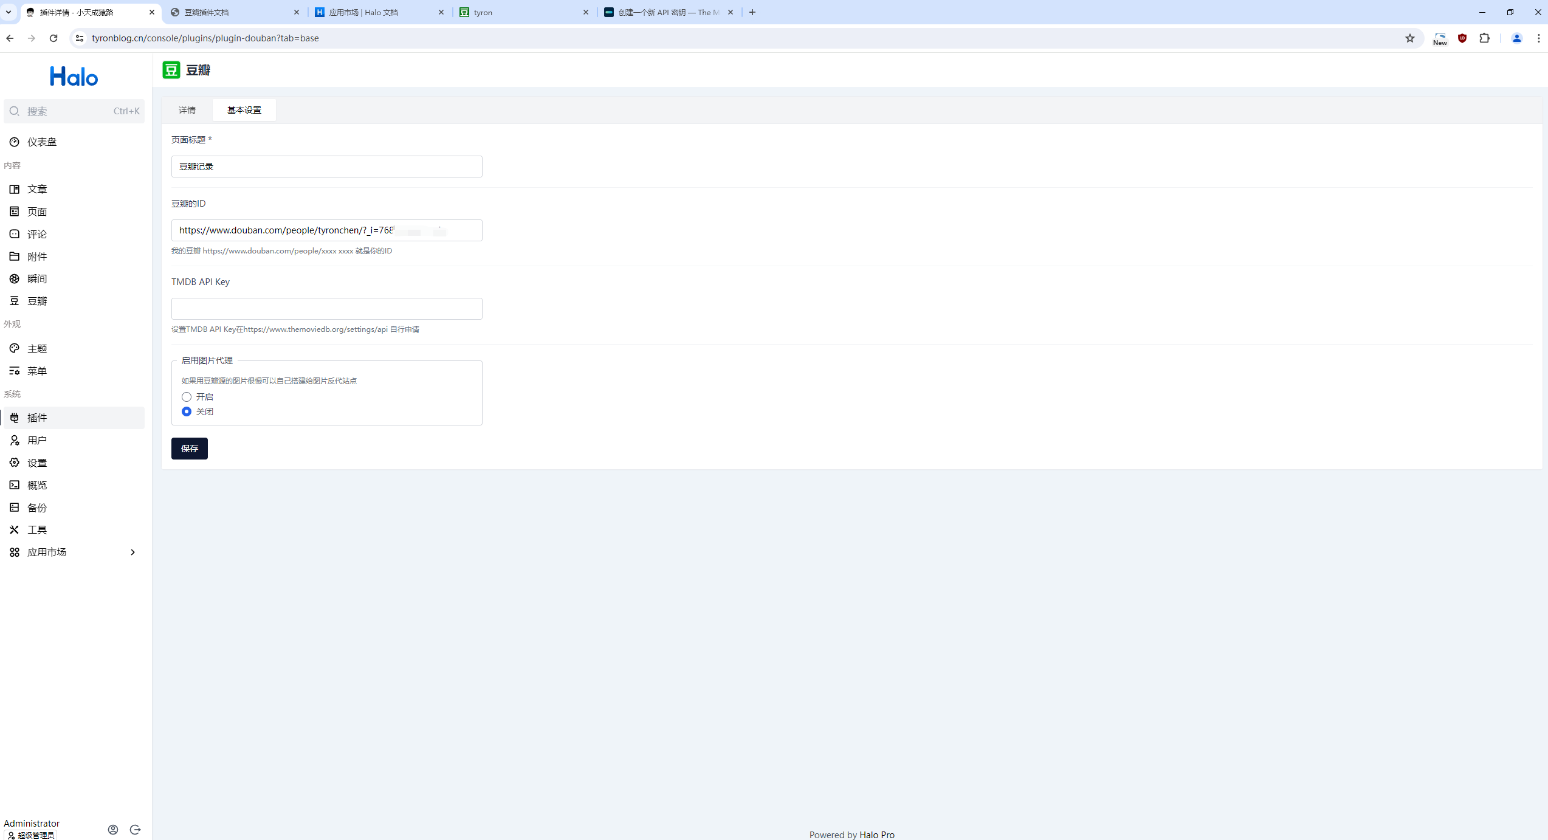Open the 用户 users icon
Viewport: 1548px width, 840px height.
(x=15, y=440)
